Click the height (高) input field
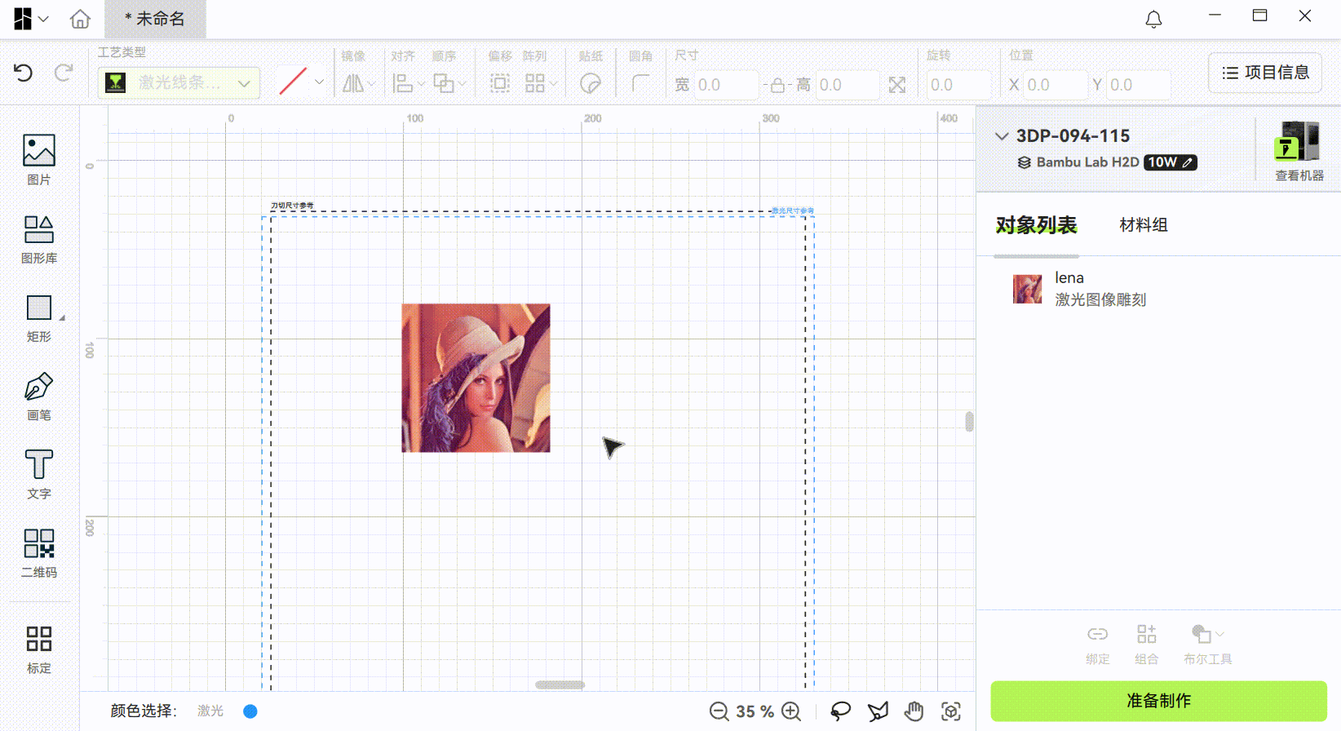This screenshot has height=731, width=1341. (848, 85)
